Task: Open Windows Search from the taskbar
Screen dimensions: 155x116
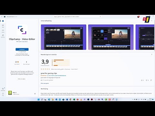Action: point(42,100)
